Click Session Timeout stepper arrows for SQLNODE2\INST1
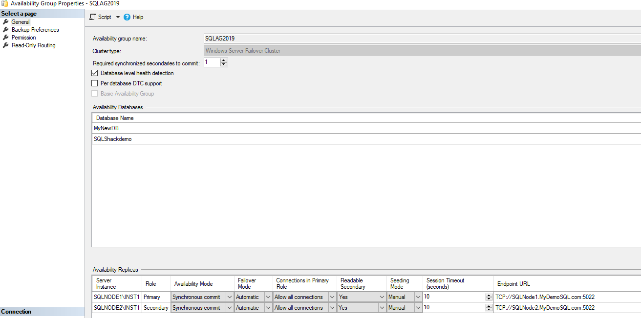Viewport: 641px width, 318px height. [489, 308]
